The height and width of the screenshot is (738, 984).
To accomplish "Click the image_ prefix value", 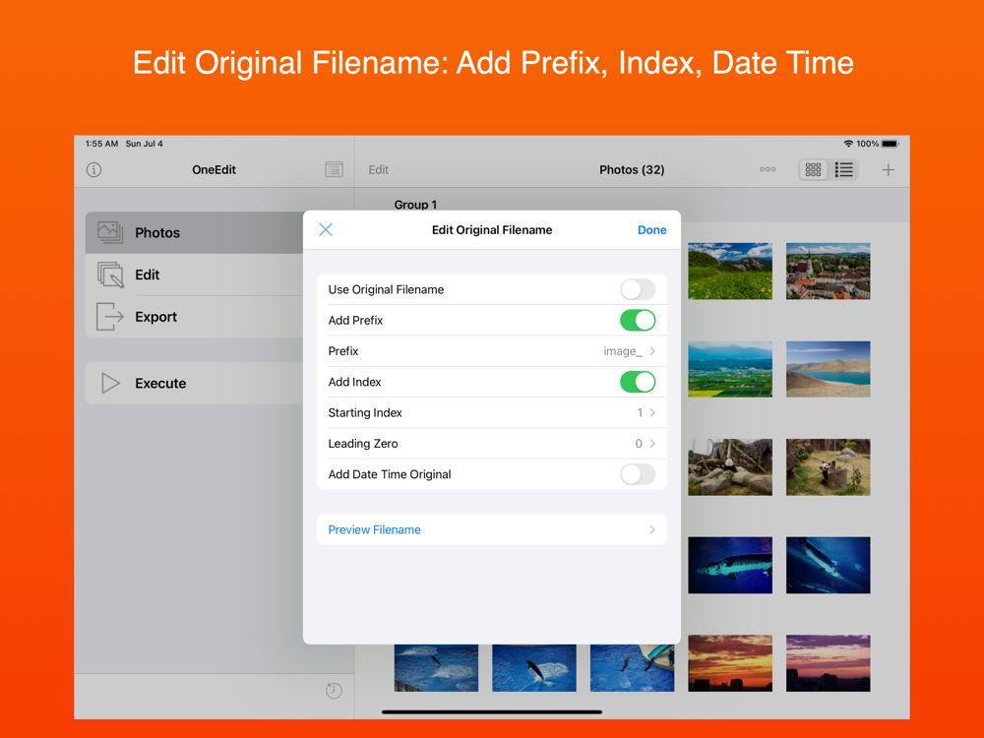I will (x=623, y=351).
